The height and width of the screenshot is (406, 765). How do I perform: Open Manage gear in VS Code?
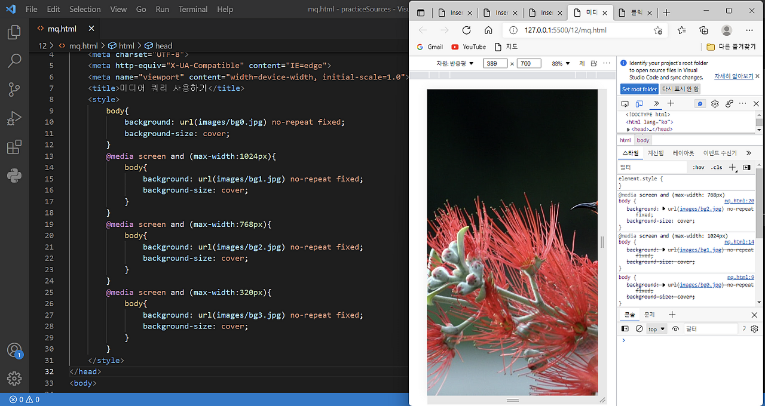tap(14, 379)
